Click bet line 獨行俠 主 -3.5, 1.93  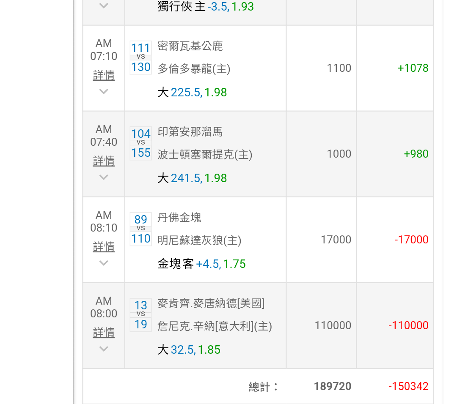[206, 6]
